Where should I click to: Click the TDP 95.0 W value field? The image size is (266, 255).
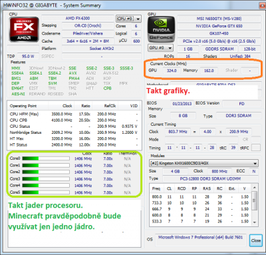pyautogui.click(x=28, y=57)
